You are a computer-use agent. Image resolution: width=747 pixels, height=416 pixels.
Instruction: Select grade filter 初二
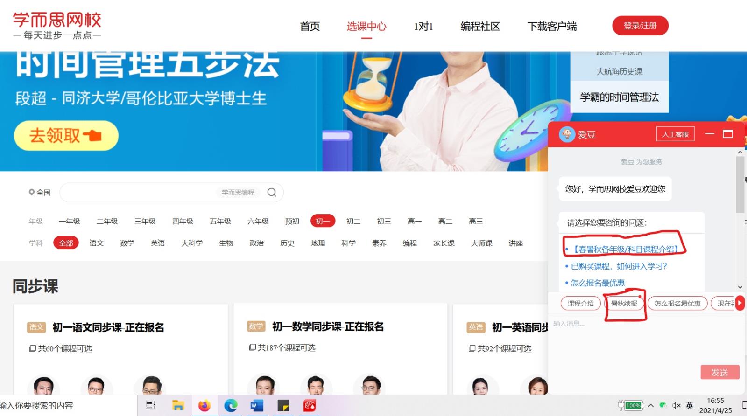353,221
